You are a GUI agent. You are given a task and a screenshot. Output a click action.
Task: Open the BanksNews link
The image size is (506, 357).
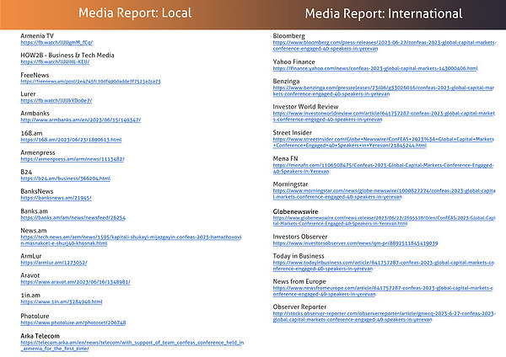pos(56,198)
